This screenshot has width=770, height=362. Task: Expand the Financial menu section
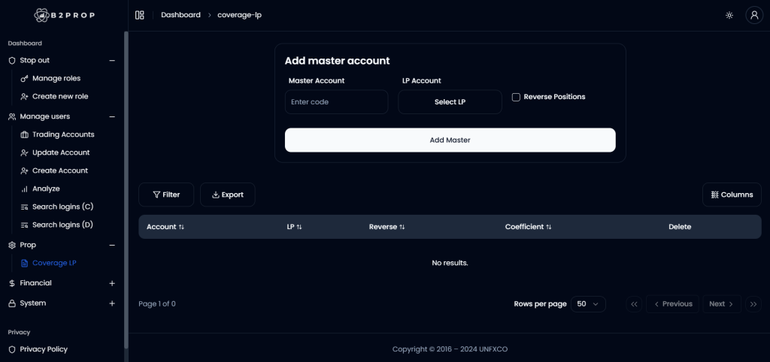pos(112,283)
